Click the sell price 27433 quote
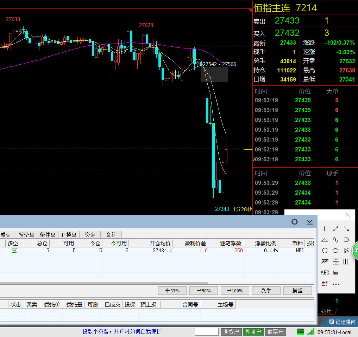 click(287, 21)
